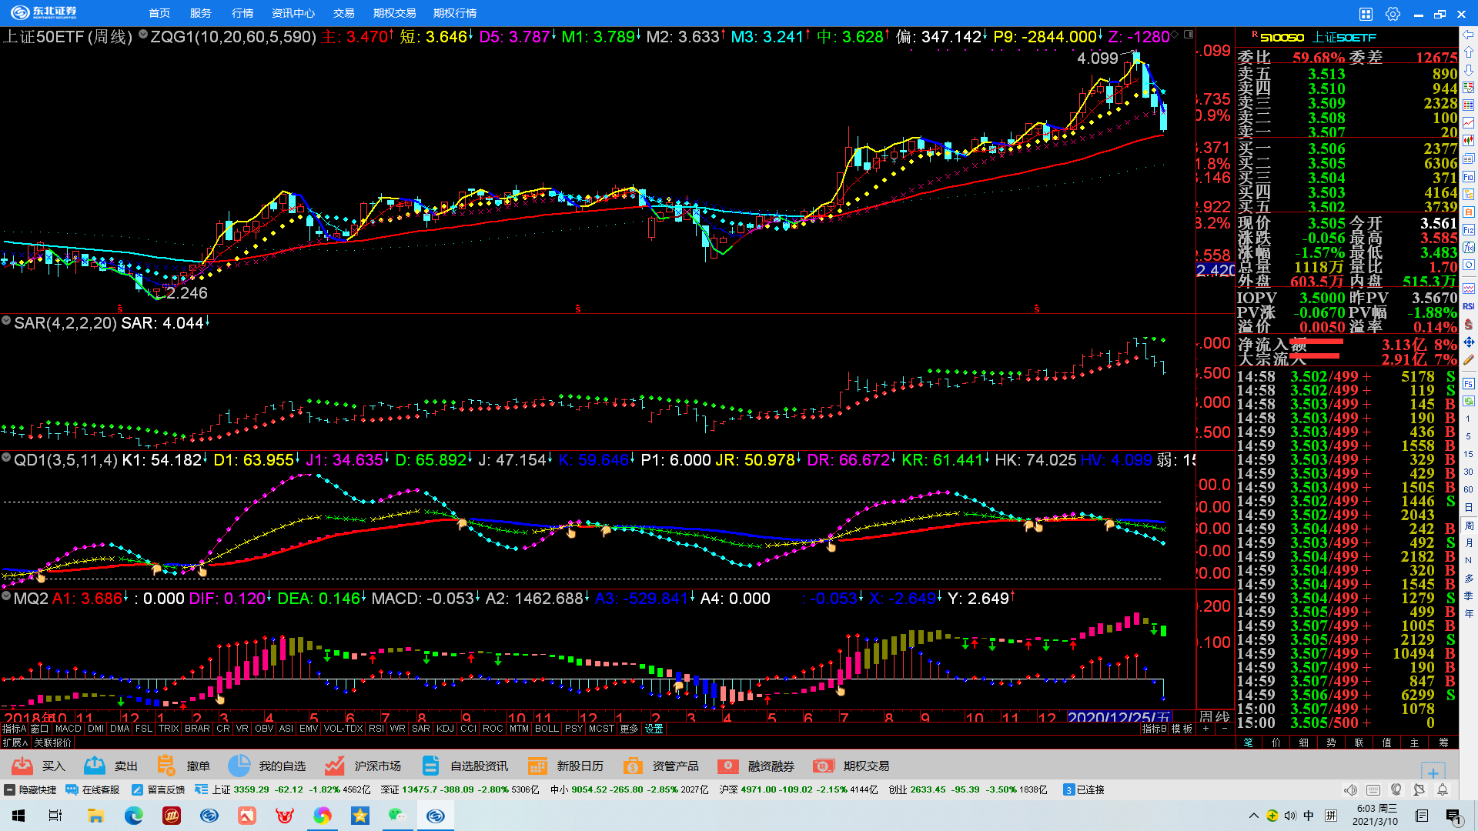Toggle 隐藏快捷 to hide shortcut bar
This screenshot has width=1478, height=831.
31,790
